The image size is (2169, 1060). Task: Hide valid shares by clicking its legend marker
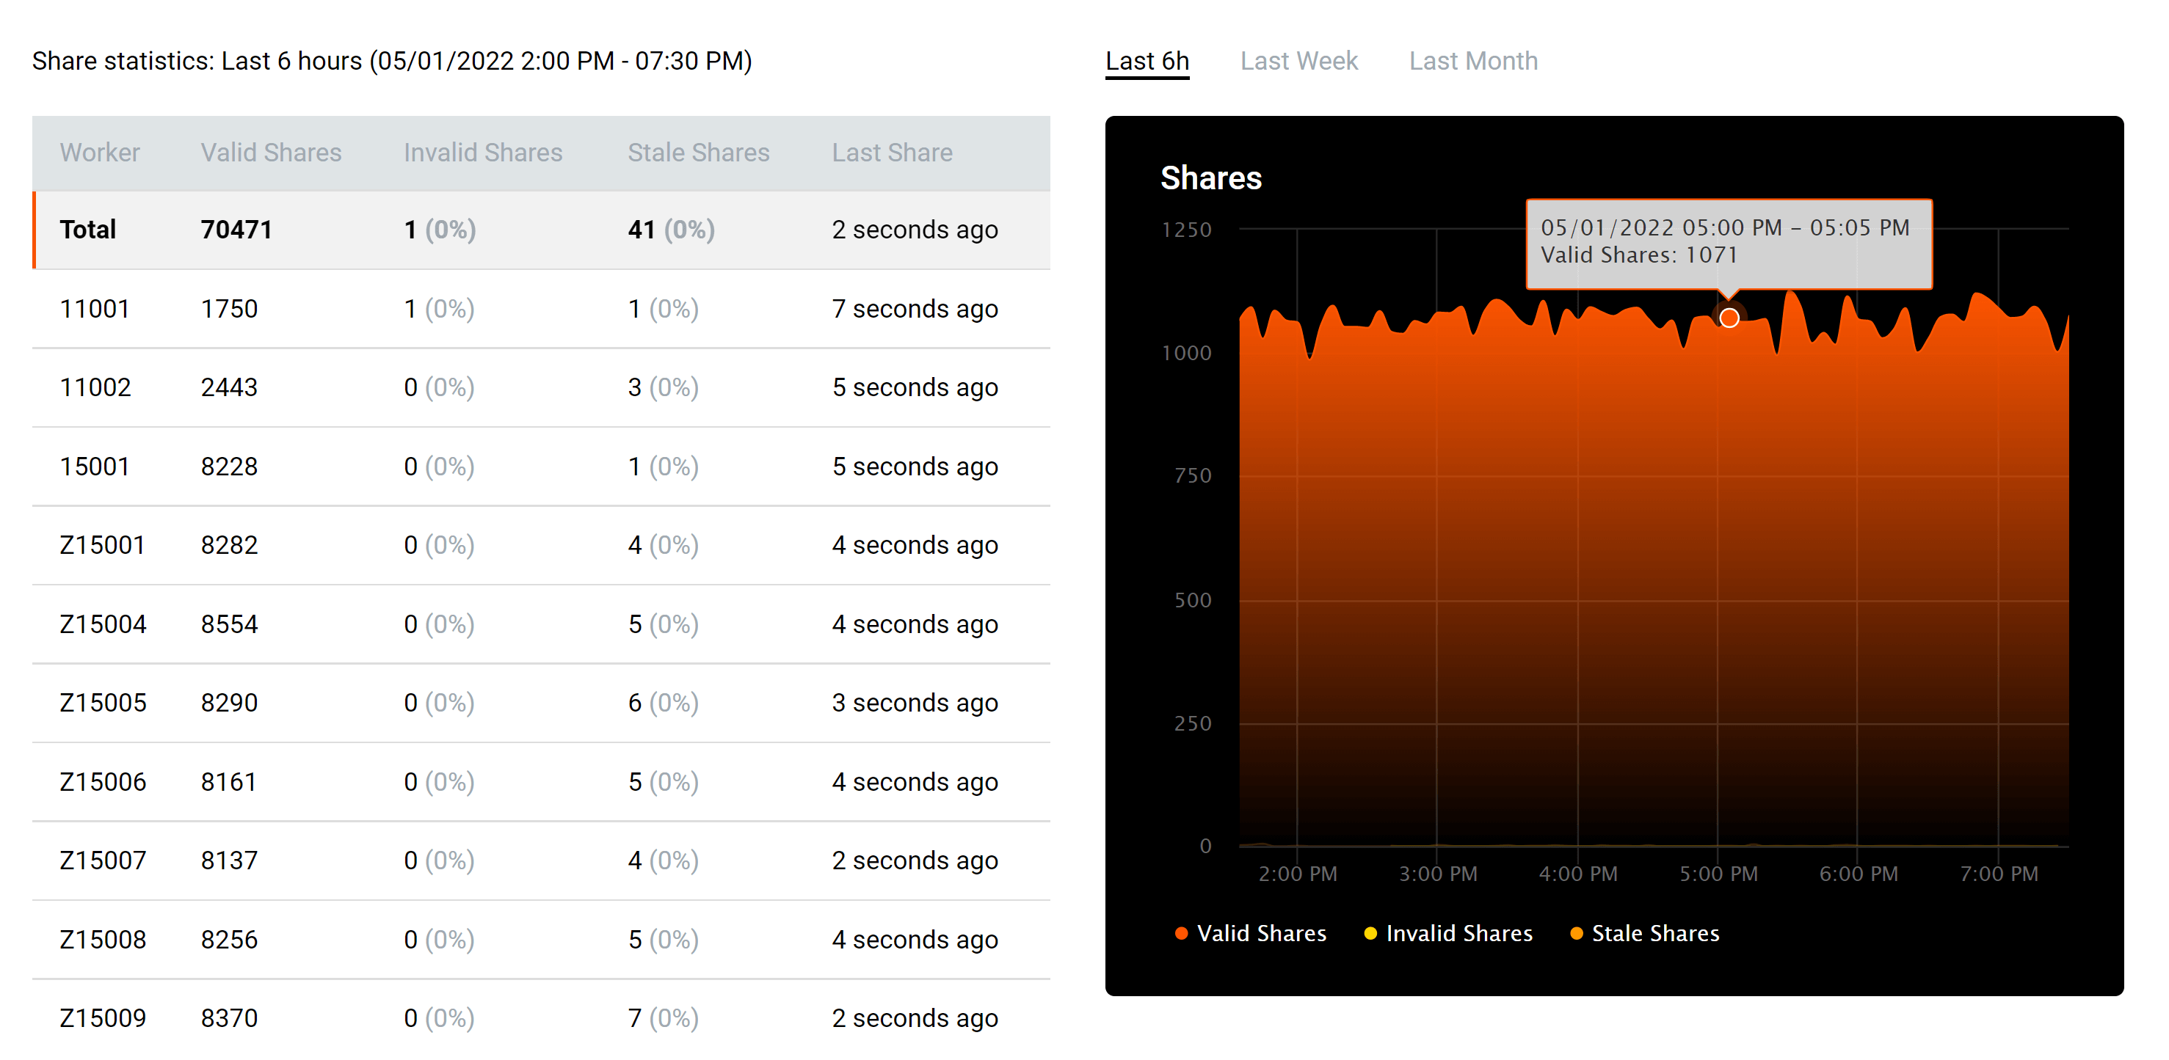point(1182,933)
